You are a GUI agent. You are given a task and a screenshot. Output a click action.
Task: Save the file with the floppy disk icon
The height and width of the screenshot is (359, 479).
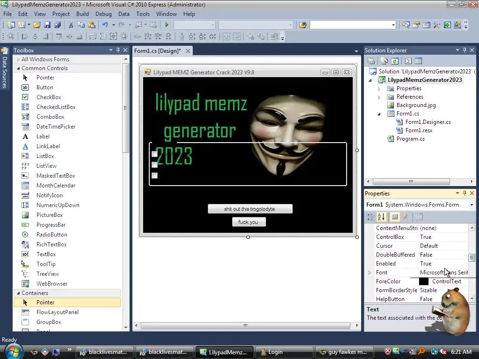47,25
